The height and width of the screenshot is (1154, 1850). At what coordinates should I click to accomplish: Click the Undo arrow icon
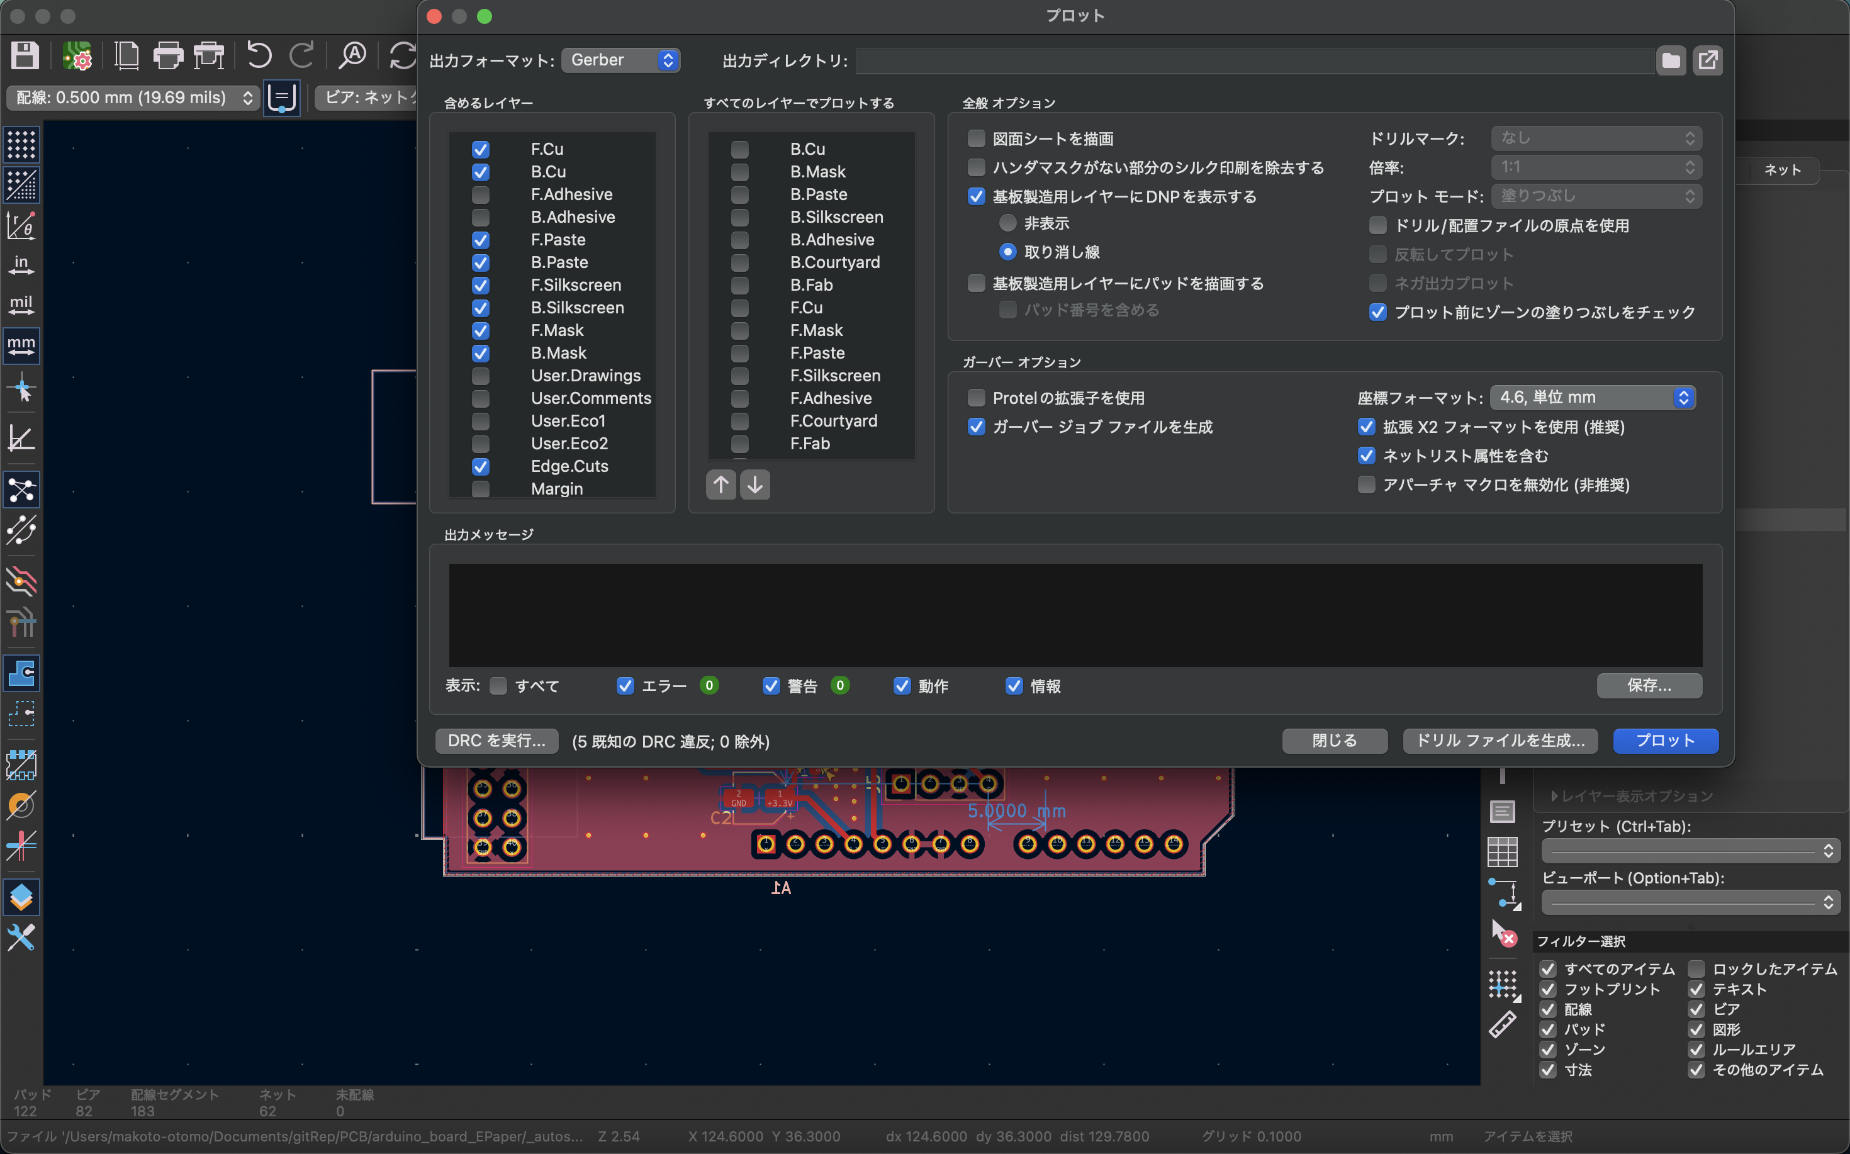click(259, 56)
